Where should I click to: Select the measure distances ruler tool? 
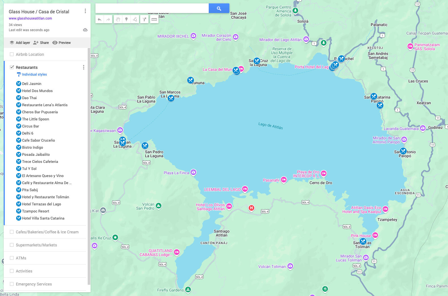point(154,20)
